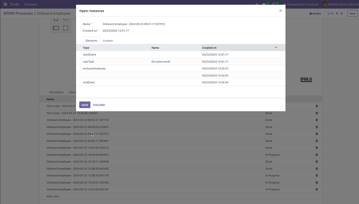Open the Processes menu
The width and height of the screenshot is (359, 204).
click(x=31, y=4)
